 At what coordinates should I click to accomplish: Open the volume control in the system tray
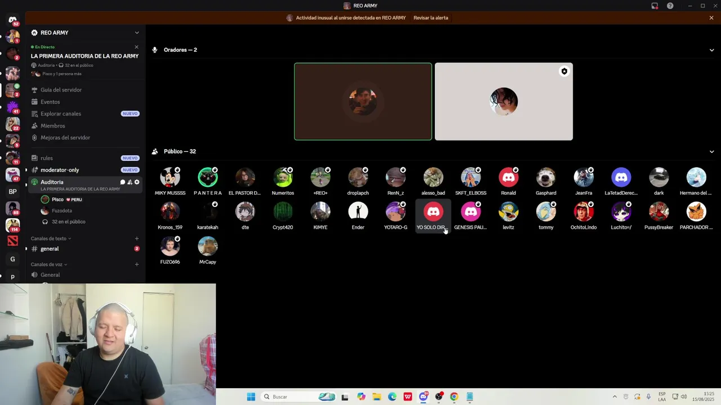(684, 397)
